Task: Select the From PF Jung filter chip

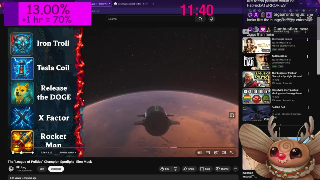Action: tap(281, 31)
